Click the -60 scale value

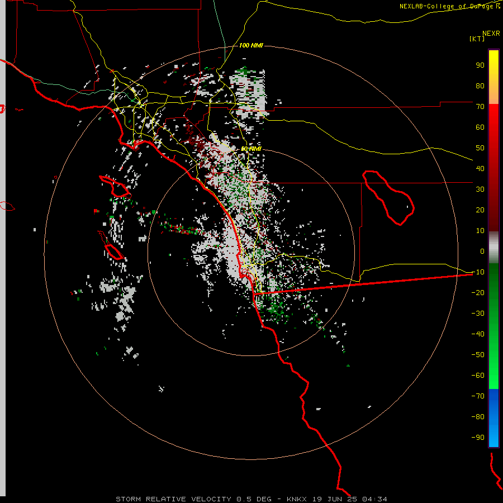click(478, 376)
